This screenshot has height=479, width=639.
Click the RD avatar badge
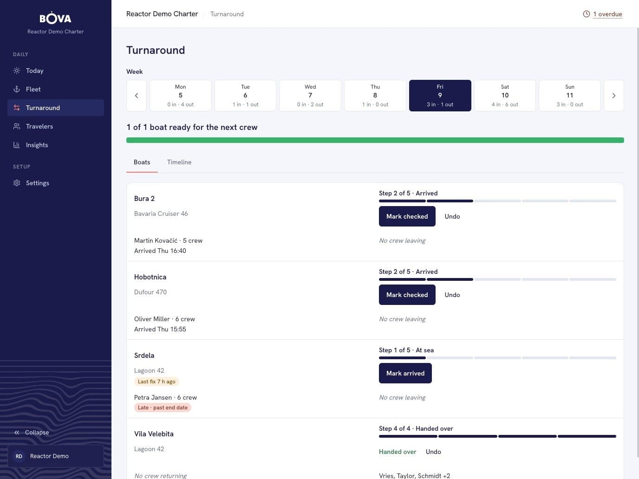(x=19, y=456)
